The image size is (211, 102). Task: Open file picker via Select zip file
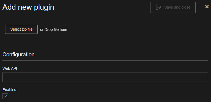point(21,30)
